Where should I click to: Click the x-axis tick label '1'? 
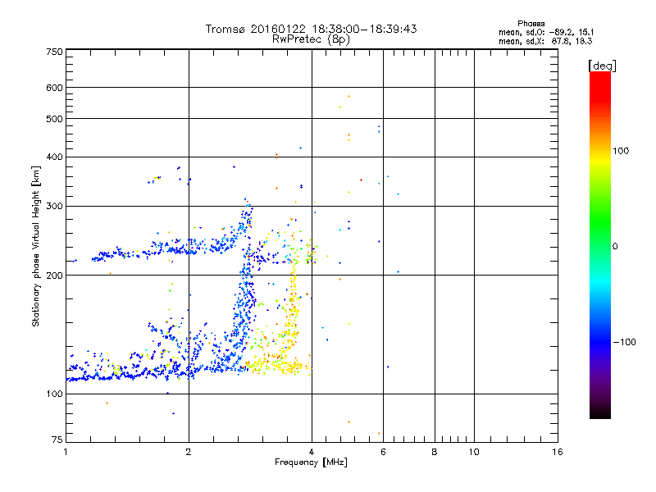[x=66, y=452]
